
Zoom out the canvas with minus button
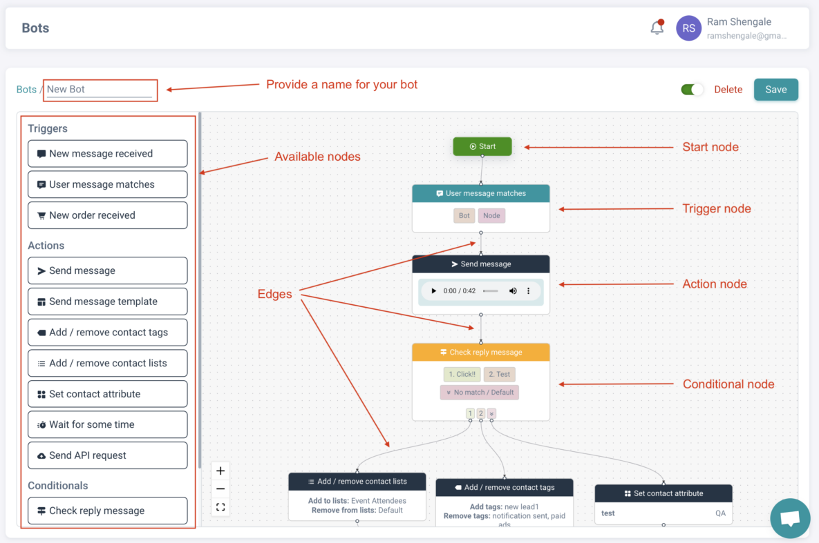pyautogui.click(x=220, y=489)
